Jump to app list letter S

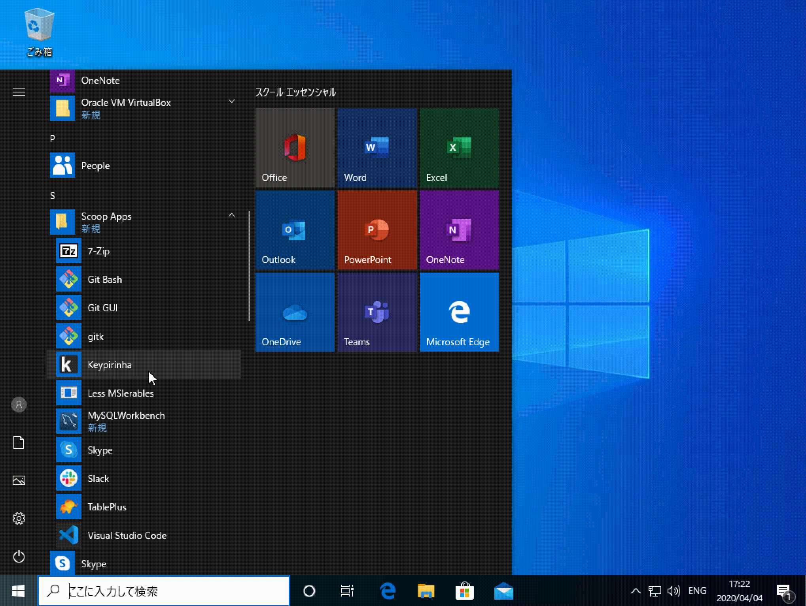point(53,196)
